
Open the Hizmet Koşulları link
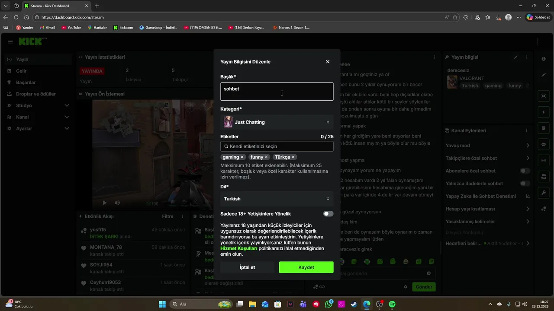[239, 248]
